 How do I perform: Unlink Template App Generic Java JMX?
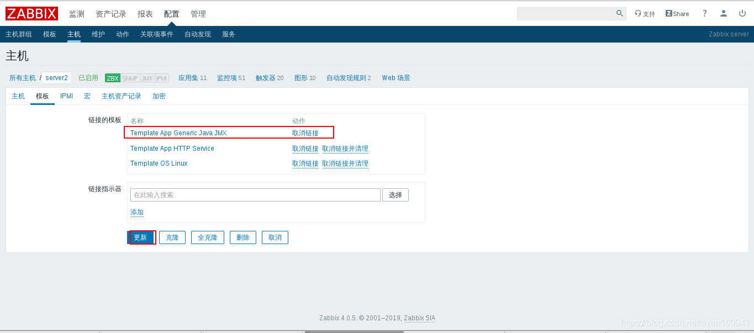click(x=305, y=133)
